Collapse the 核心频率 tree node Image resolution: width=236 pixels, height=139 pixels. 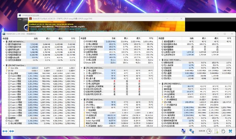click(x=6, y=73)
